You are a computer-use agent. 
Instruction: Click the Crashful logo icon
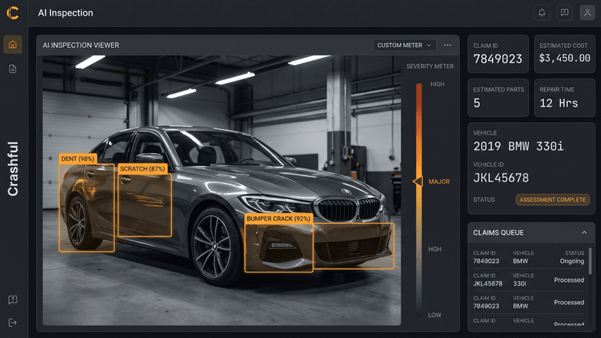(x=13, y=13)
